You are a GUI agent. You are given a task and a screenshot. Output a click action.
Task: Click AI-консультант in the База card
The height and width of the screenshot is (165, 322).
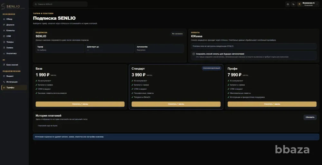click(x=44, y=81)
